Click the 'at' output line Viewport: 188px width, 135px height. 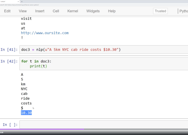pos(23,28)
